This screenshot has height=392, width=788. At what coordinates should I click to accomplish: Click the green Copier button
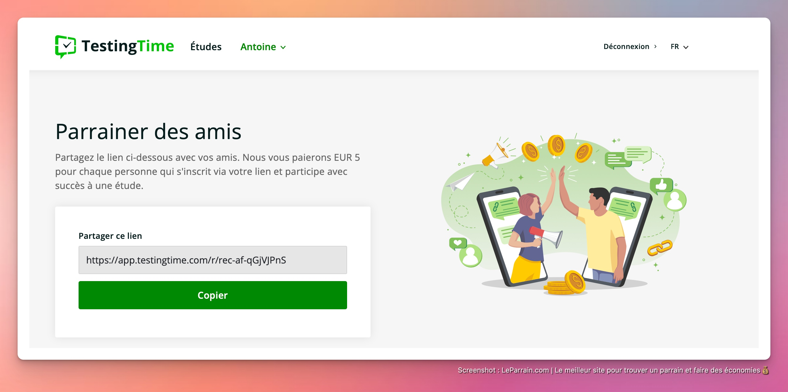(213, 295)
